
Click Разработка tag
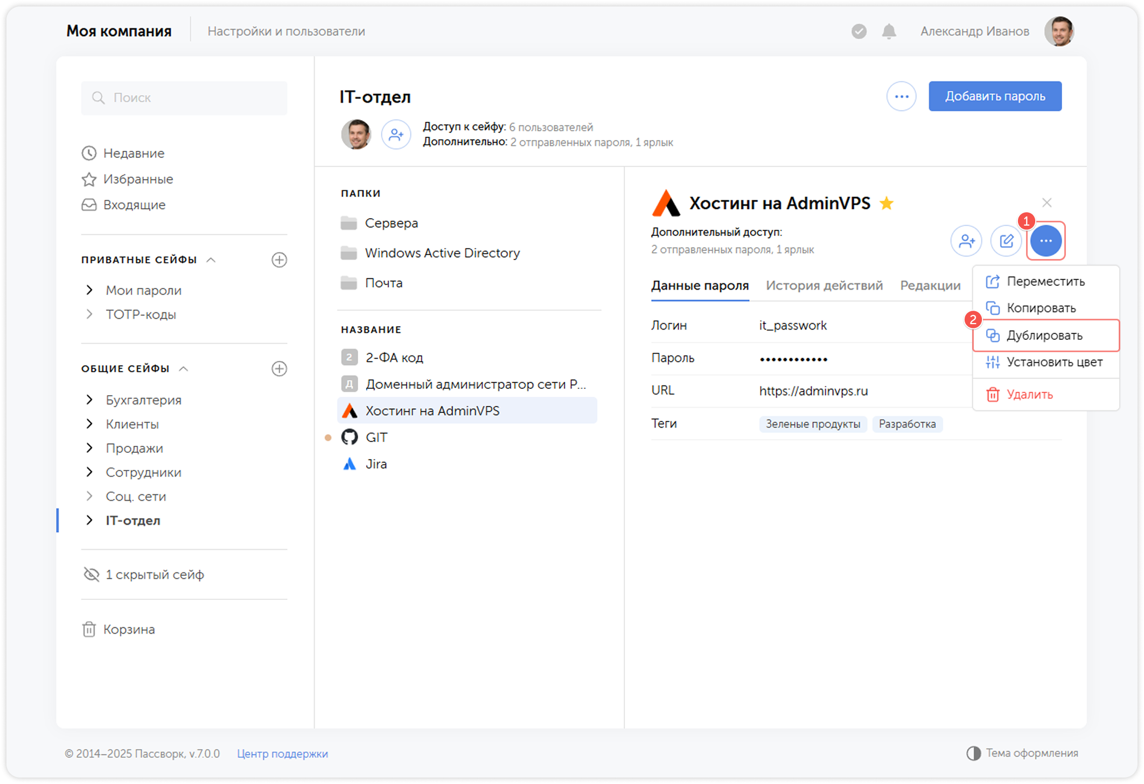pyautogui.click(x=907, y=424)
